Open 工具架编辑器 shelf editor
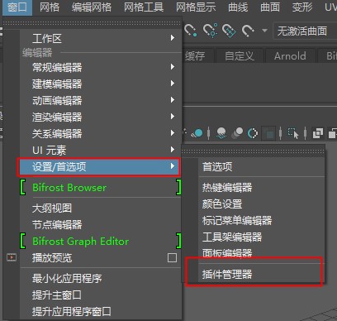337x321 pixels. [x=262, y=237]
